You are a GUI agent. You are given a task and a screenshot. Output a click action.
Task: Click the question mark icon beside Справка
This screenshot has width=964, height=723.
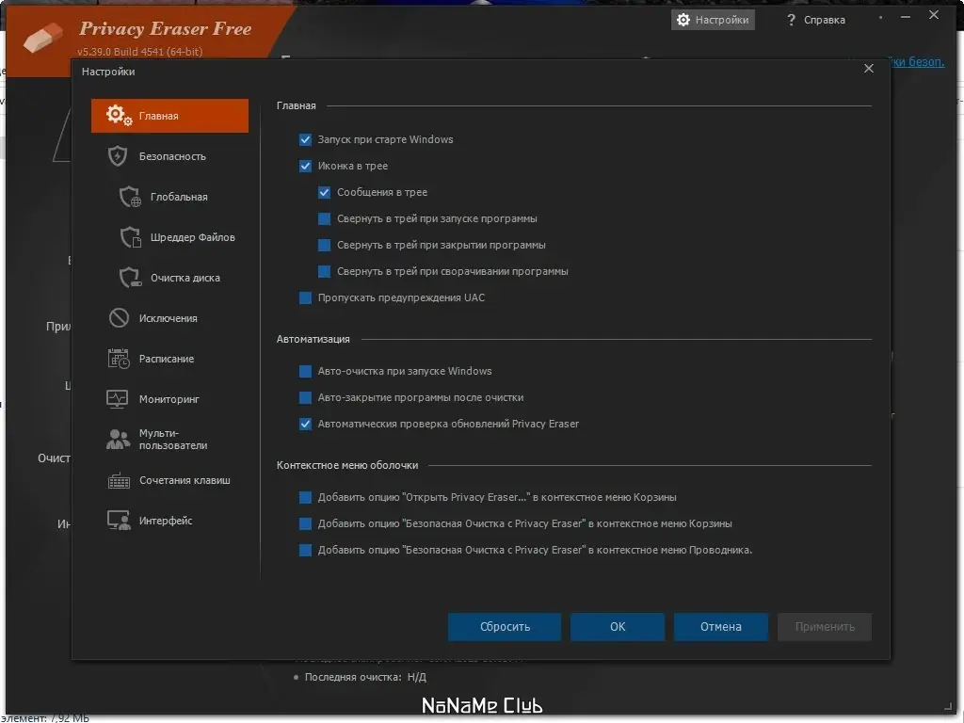pyautogui.click(x=791, y=20)
